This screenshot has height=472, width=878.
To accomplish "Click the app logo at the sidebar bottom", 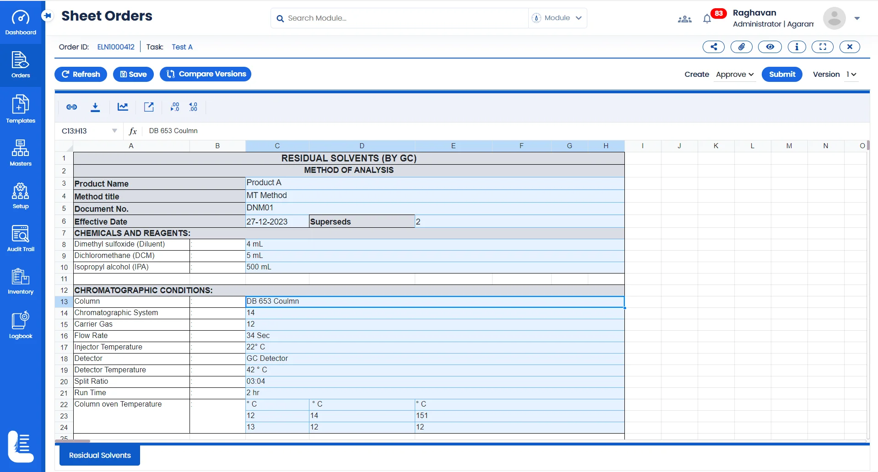I will pyautogui.click(x=21, y=446).
